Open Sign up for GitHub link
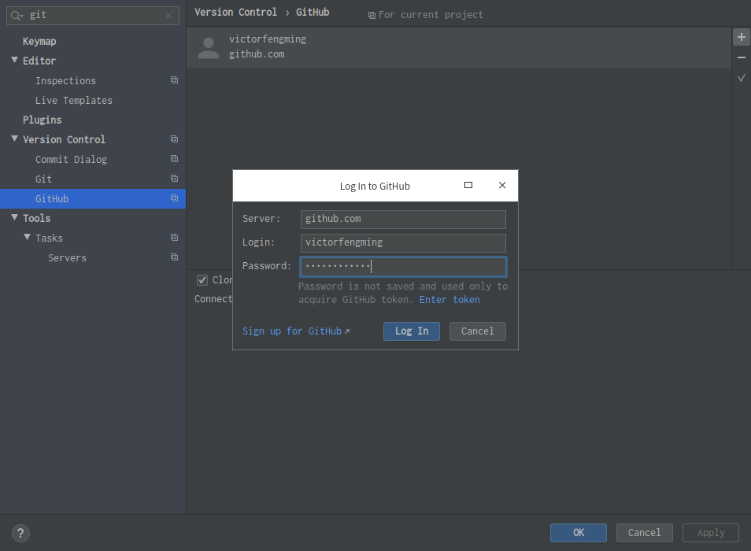This screenshot has width=751, height=551. [296, 331]
